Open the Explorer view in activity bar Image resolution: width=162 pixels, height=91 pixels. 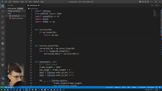coord(3,6)
